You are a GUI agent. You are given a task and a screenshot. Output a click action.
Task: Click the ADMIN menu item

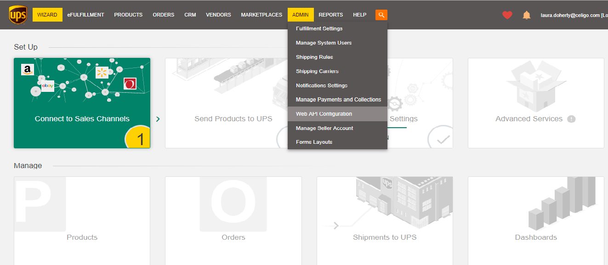pos(301,15)
